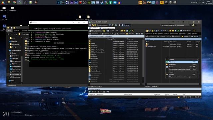The image size is (213, 120).
Task: Click play icon in the transfer queue toolbar
Action: (93, 92)
